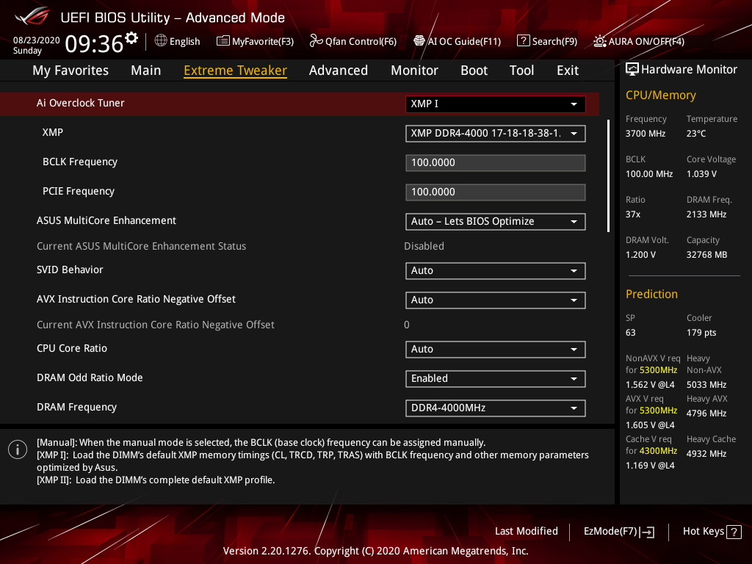Open the clock settings gear icon
The height and width of the screenshot is (564, 752).
point(131,38)
